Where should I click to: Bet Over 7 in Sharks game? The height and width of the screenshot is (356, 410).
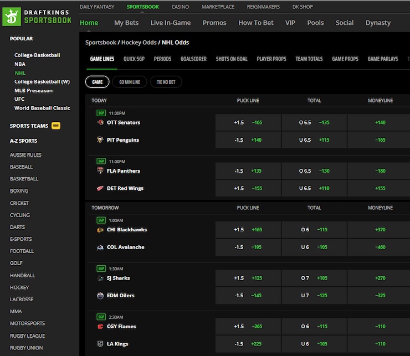pos(314,278)
